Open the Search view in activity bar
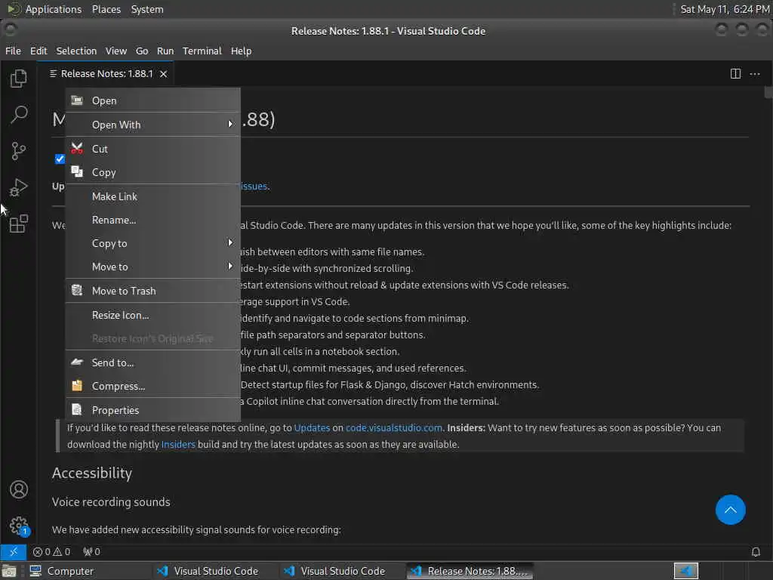Image resolution: width=773 pixels, height=580 pixels. [x=19, y=115]
